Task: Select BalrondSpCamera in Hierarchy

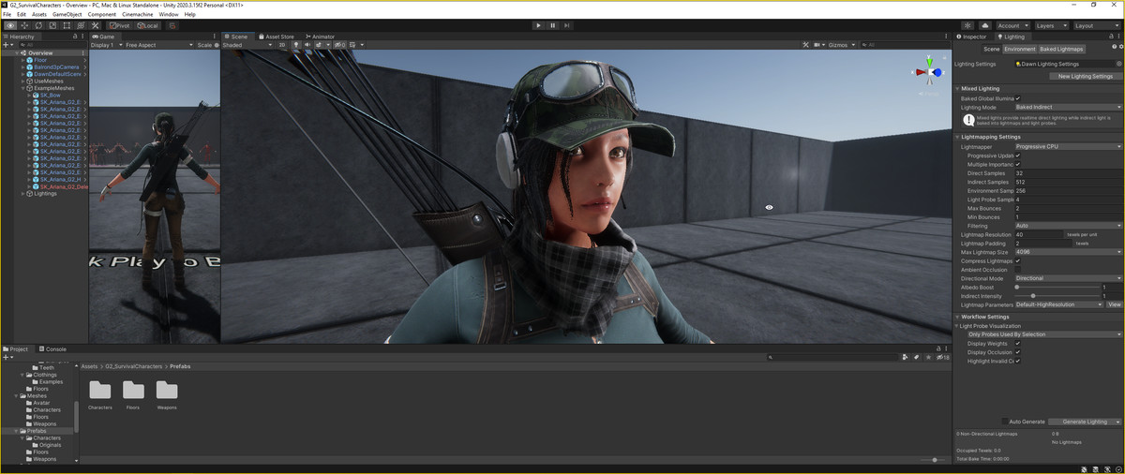Action: point(56,67)
